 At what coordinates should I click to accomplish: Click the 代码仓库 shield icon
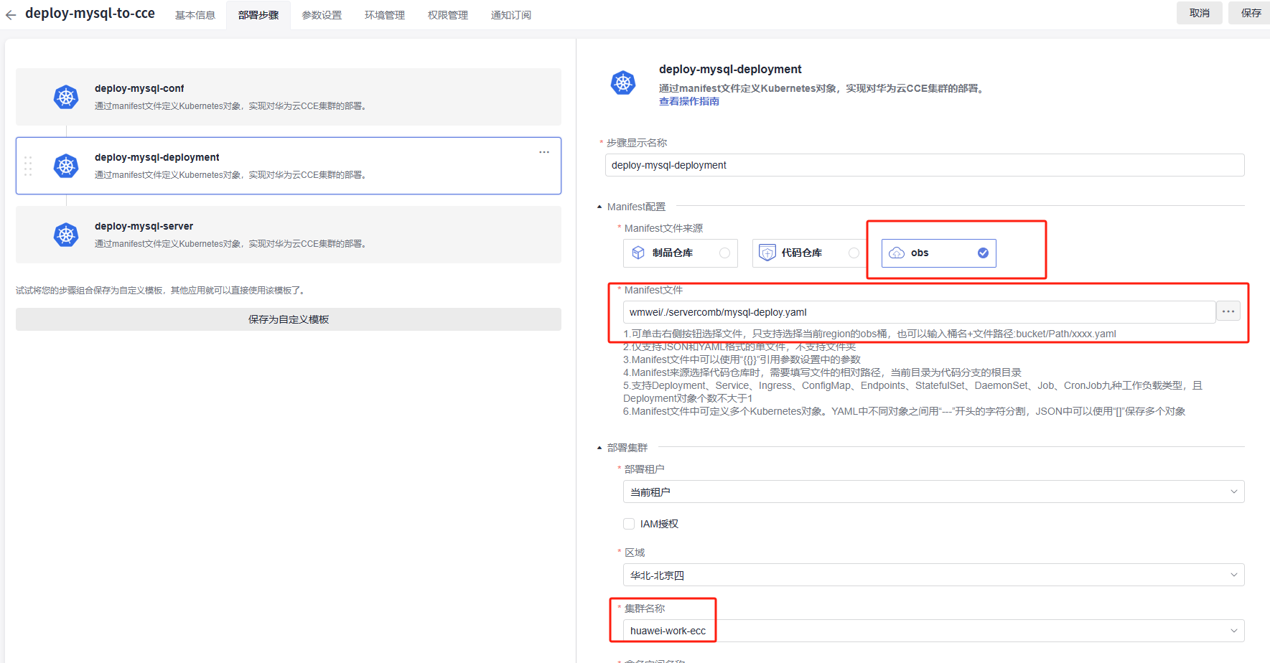pos(767,253)
